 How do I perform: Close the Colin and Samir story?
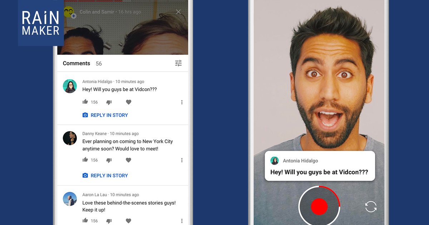178,12
